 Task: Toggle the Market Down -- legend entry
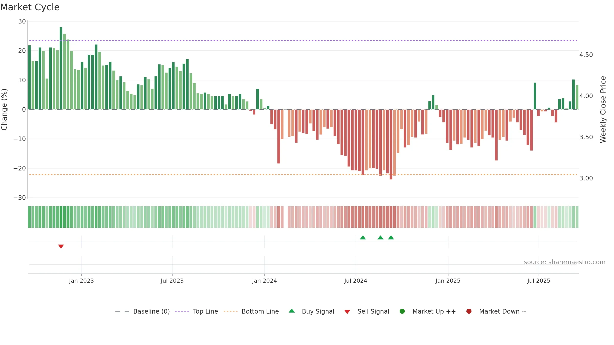coord(496,311)
